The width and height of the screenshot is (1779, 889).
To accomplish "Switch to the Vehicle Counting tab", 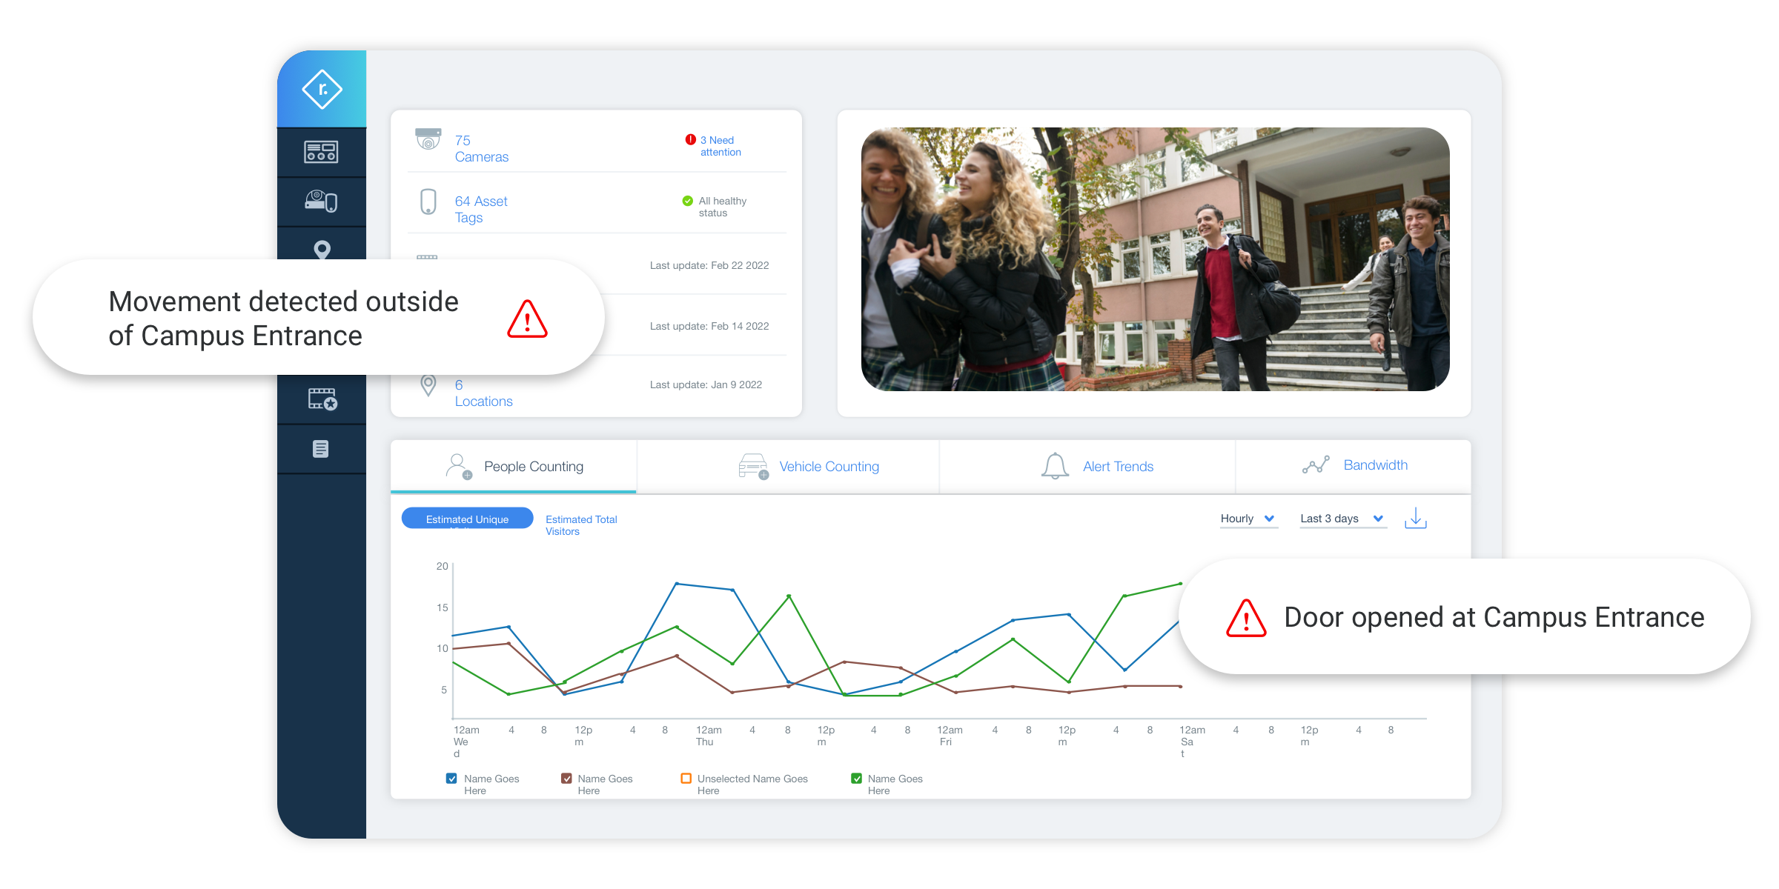I will click(x=829, y=465).
